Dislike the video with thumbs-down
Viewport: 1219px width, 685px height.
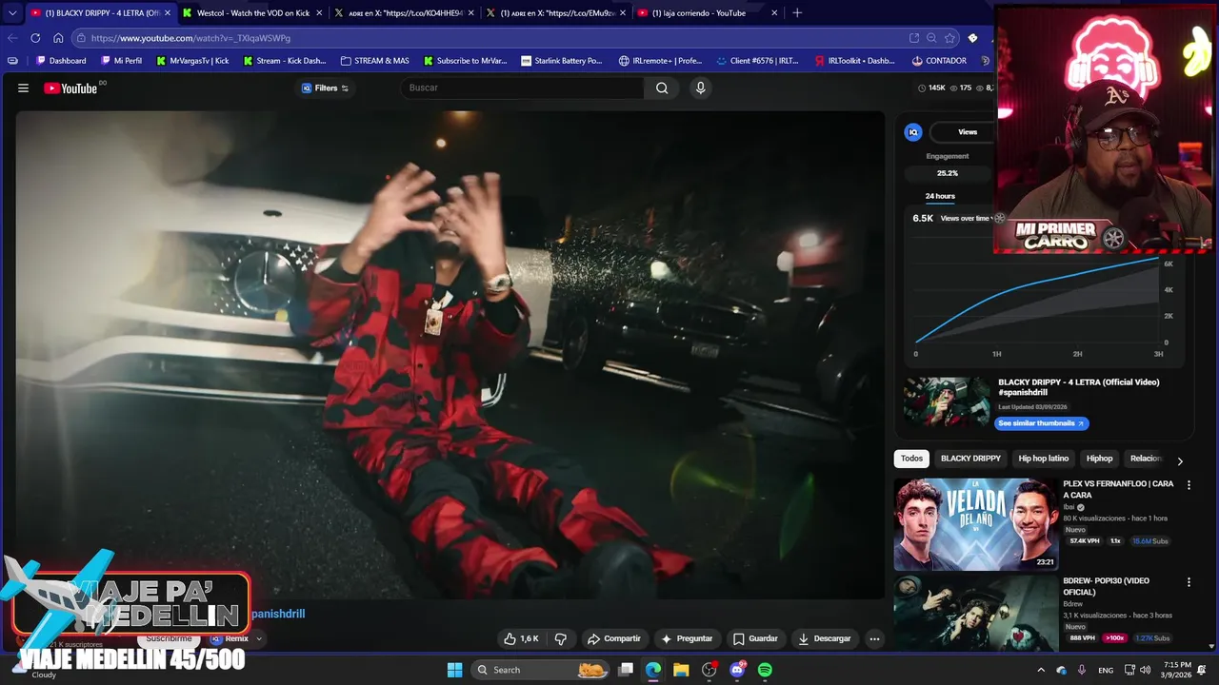point(561,638)
